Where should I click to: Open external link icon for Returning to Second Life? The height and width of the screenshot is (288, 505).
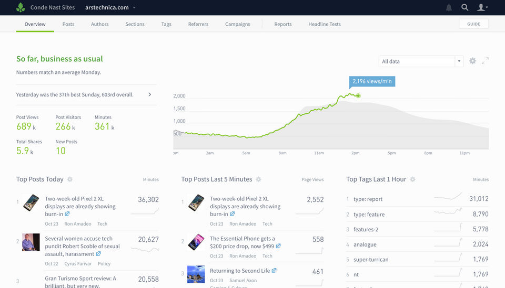pos(274,270)
